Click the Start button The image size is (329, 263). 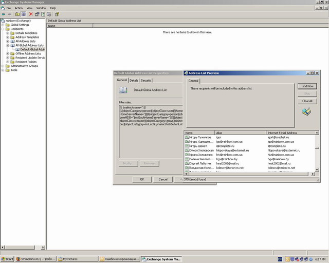(x=7, y=259)
